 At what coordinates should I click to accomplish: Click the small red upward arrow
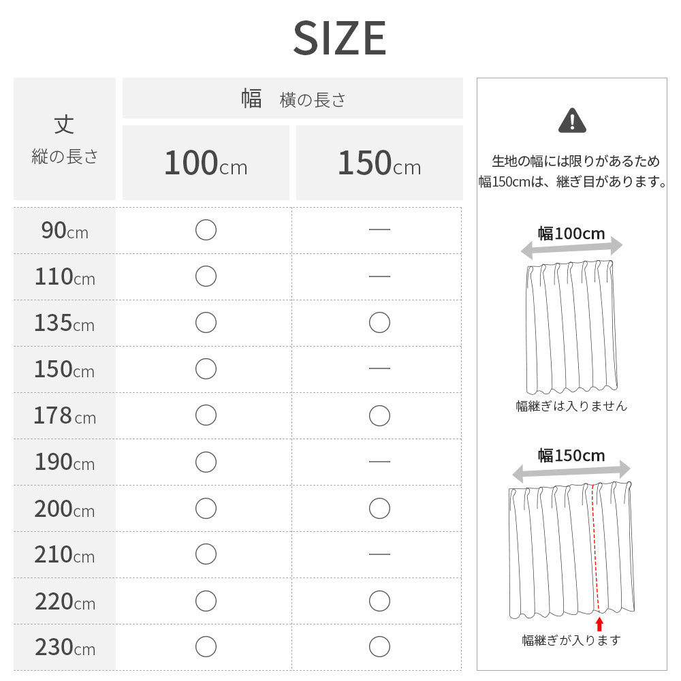pos(599,624)
